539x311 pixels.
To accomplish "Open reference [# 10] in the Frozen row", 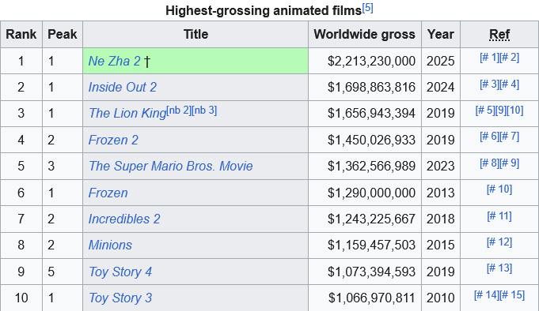I will pyautogui.click(x=499, y=189).
